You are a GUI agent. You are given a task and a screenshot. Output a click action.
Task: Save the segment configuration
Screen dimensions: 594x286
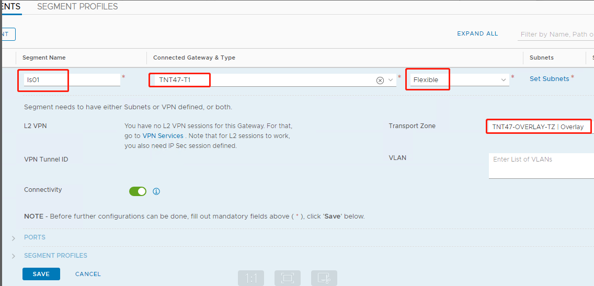pos(41,274)
